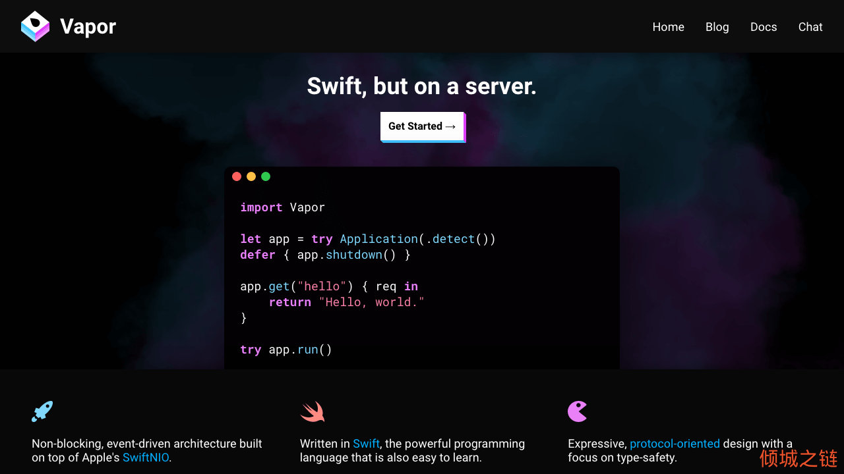This screenshot has width=844, height=474.
Task: Open the Chat nav link
Action: tap(810, 27)
